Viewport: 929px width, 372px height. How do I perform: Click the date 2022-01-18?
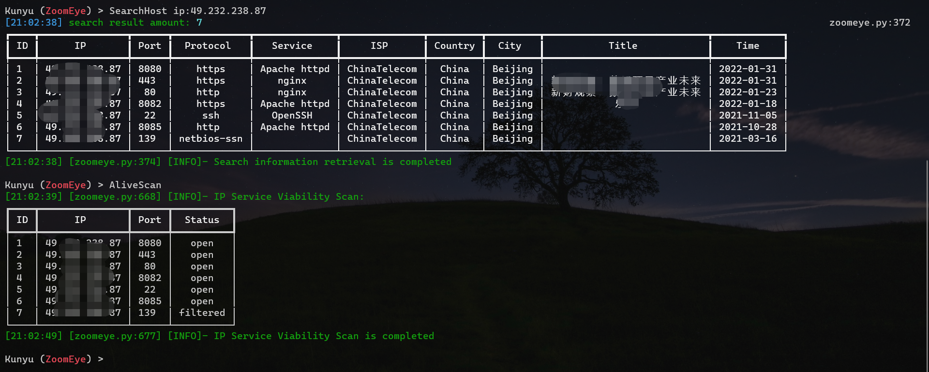(748, 104)
